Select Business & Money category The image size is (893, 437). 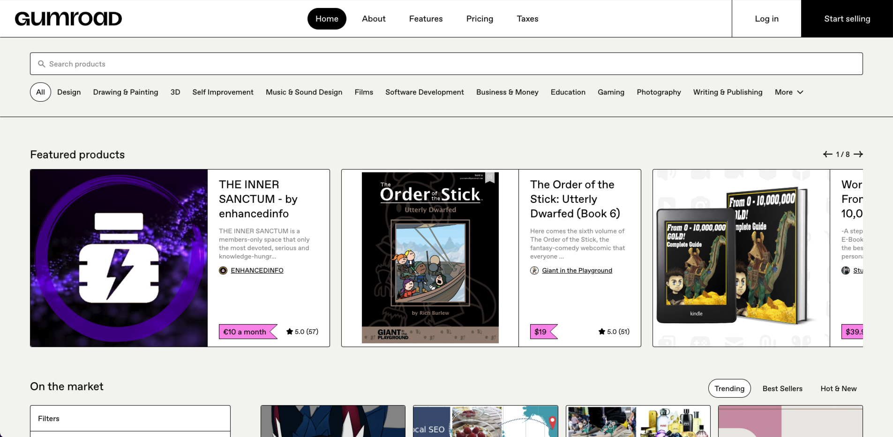(507, 92)
